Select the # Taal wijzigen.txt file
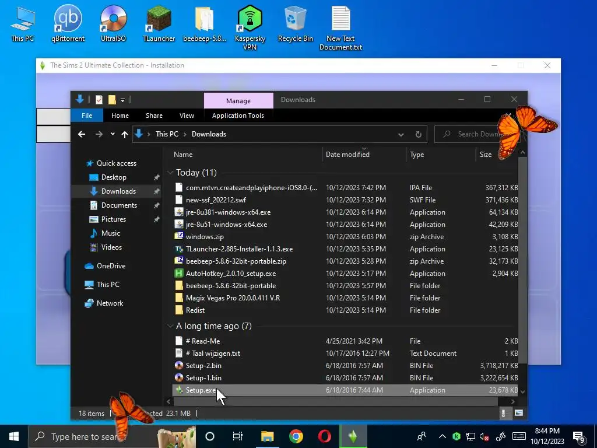Viewport: 597px width, 448px height. [x=213, y=353]
